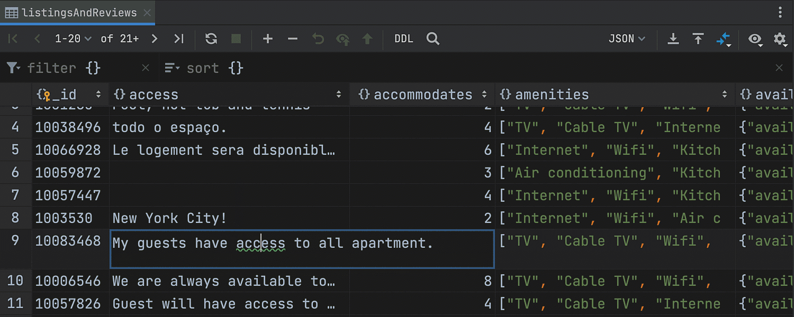This screenshot has height=317, width=794.
Task: Click the import data upload icon
Action: 698,39
